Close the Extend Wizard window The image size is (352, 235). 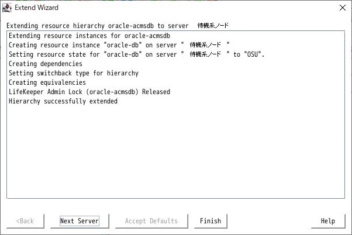click(343, 8)
